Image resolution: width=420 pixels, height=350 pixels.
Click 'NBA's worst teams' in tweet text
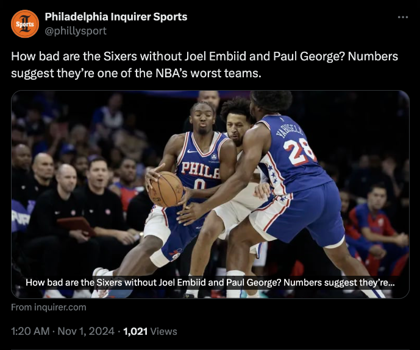[x=208, y=73]
